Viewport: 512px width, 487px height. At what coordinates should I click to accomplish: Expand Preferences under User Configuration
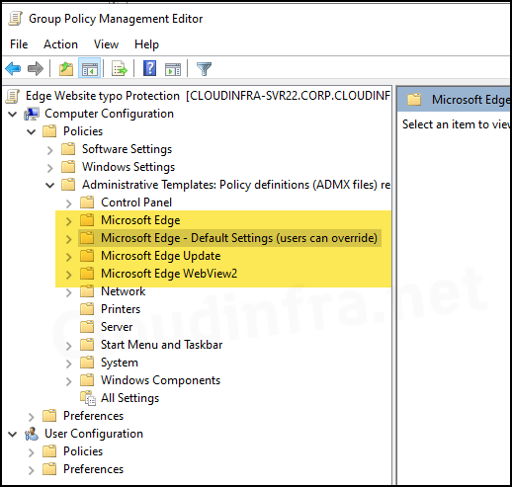tap(32, 470)
